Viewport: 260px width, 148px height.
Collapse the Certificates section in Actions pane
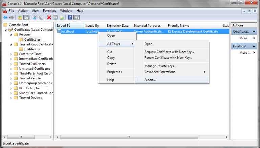[254, 31]
